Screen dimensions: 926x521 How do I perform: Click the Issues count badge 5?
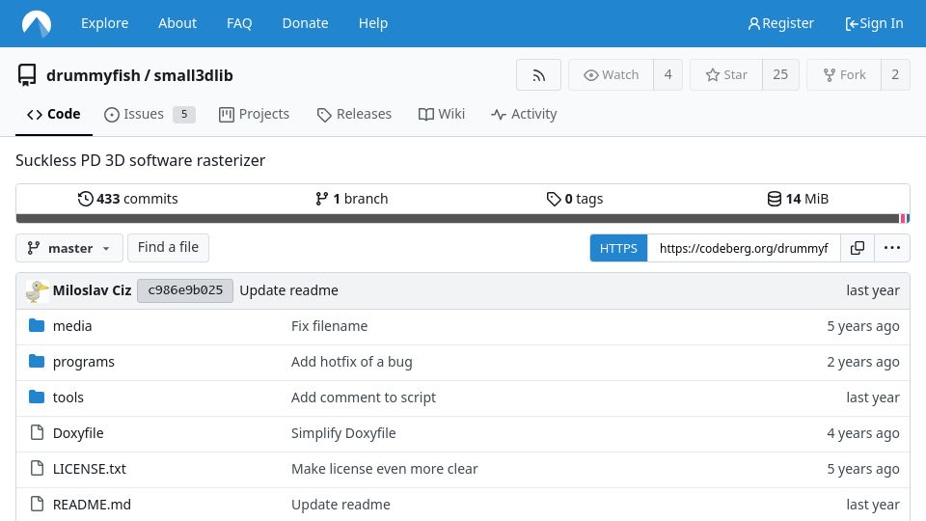(183, 114)
